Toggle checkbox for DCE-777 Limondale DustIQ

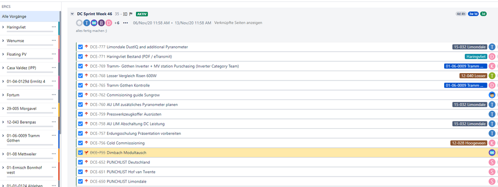(x=81, y=47)
